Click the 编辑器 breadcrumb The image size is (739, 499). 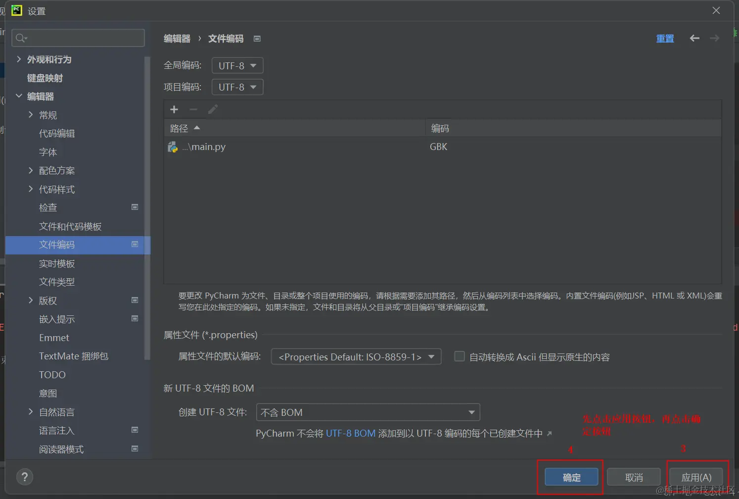click(x=177, y=38)
